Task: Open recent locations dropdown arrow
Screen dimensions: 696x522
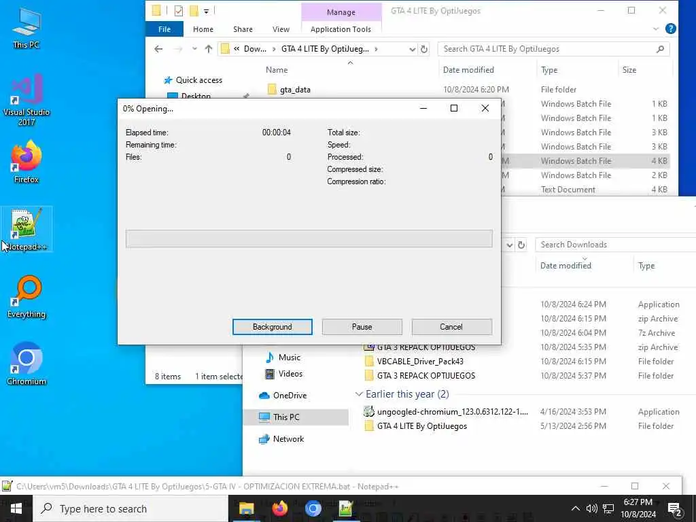Action: [x=194, y=49]
